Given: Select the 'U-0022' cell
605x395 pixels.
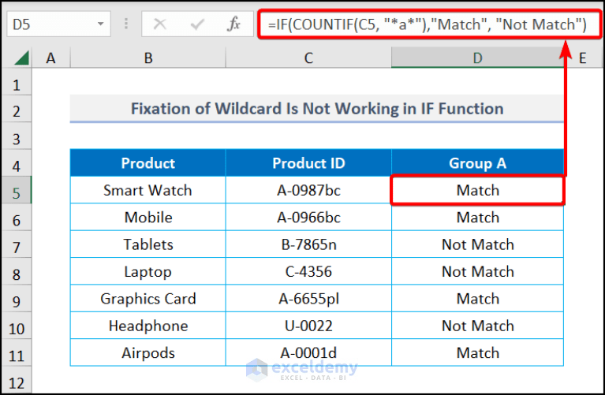Looking at the screenshot, I should [308, 326].
